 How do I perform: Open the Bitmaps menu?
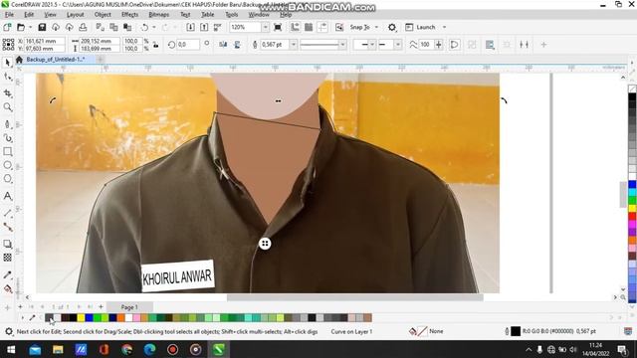coord(159,14)
